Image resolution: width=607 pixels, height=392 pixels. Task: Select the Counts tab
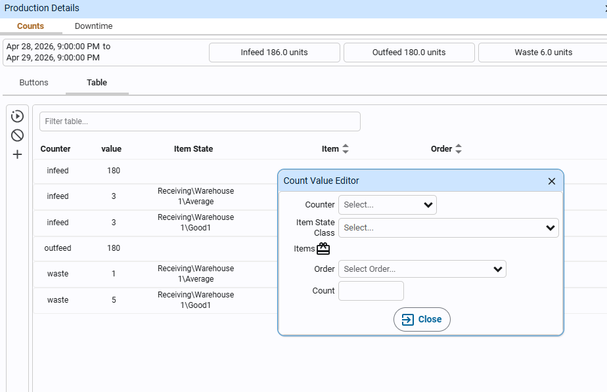click(31, 26)
